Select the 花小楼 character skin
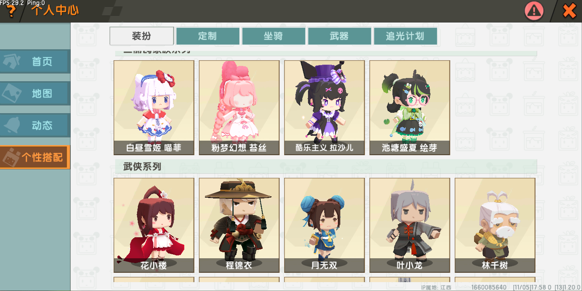Image resolution: width=582 pixels, height=291 pixels. (154, 225)
